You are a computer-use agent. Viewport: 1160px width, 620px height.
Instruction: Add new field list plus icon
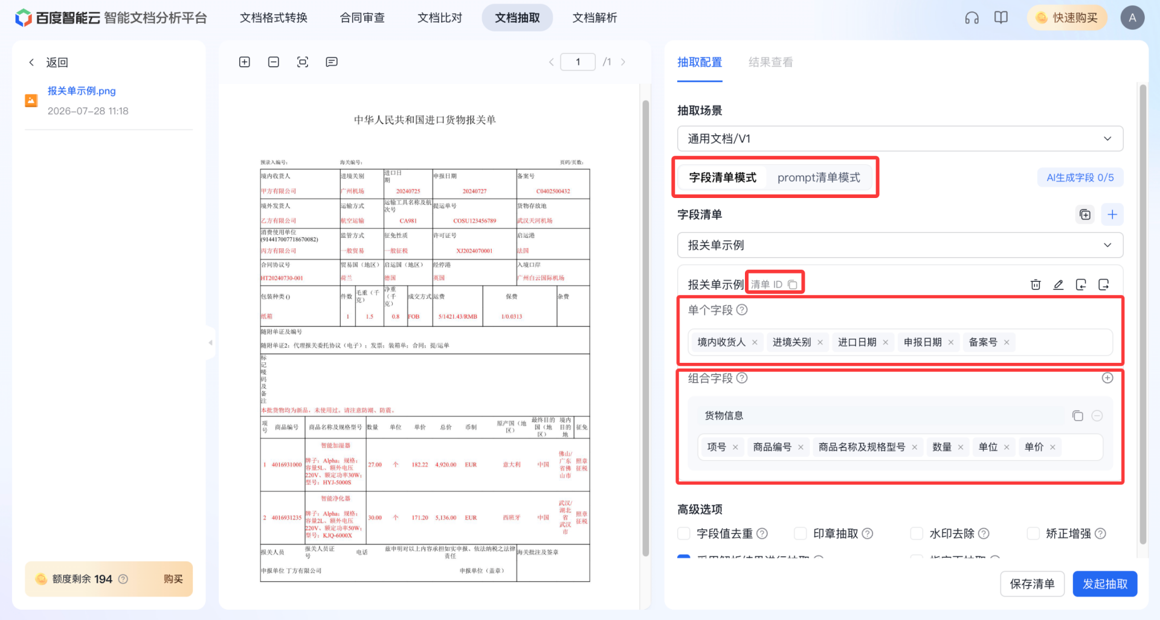coord(1112,214)
